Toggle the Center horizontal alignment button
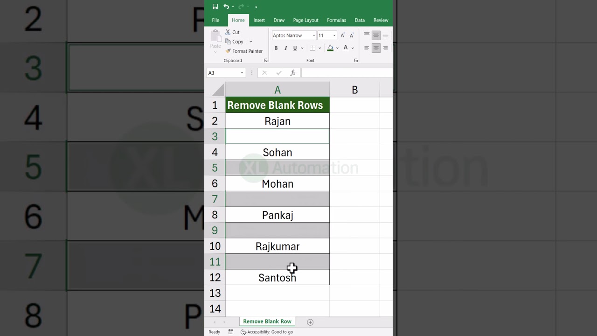 coord(376,48)
